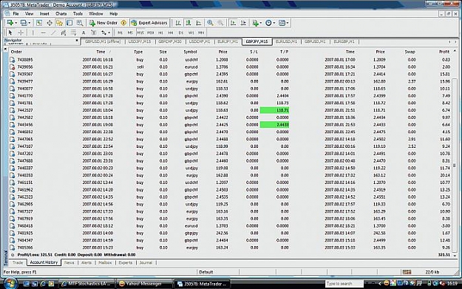Expand the Profiles dropdown arrow

[29, 23]
